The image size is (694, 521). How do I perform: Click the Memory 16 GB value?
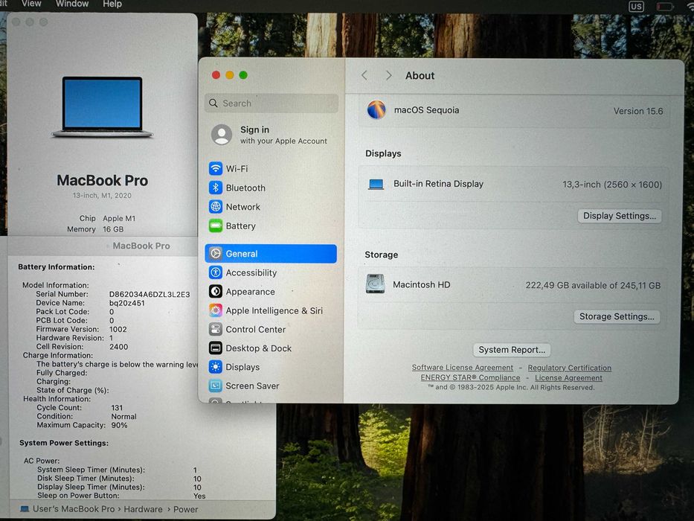[113, 229]
